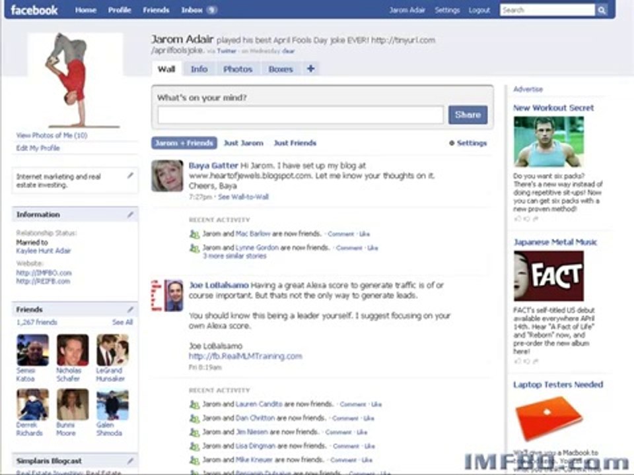Click Derrek Richards friend thumbnail
The height and width of the screenshot is (475, 634).
pyautogui.click(x=33, y=404)
